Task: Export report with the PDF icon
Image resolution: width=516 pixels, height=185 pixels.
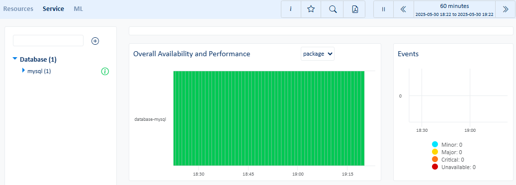Action: click(x=355, y=9)
